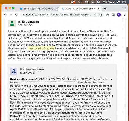Screen dimensions: 129x121
Task: Reload the BBB page
Action: pos(16,15)
